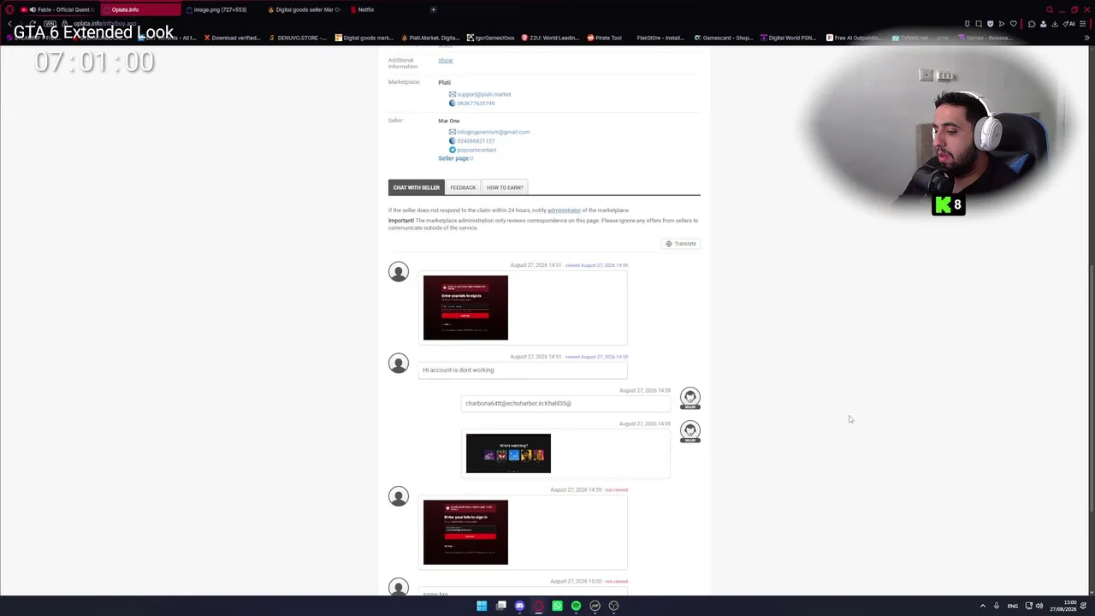Click the seller's email envelope icon
Viewport: 1095px width, 616px height.
tap(453, 132)
